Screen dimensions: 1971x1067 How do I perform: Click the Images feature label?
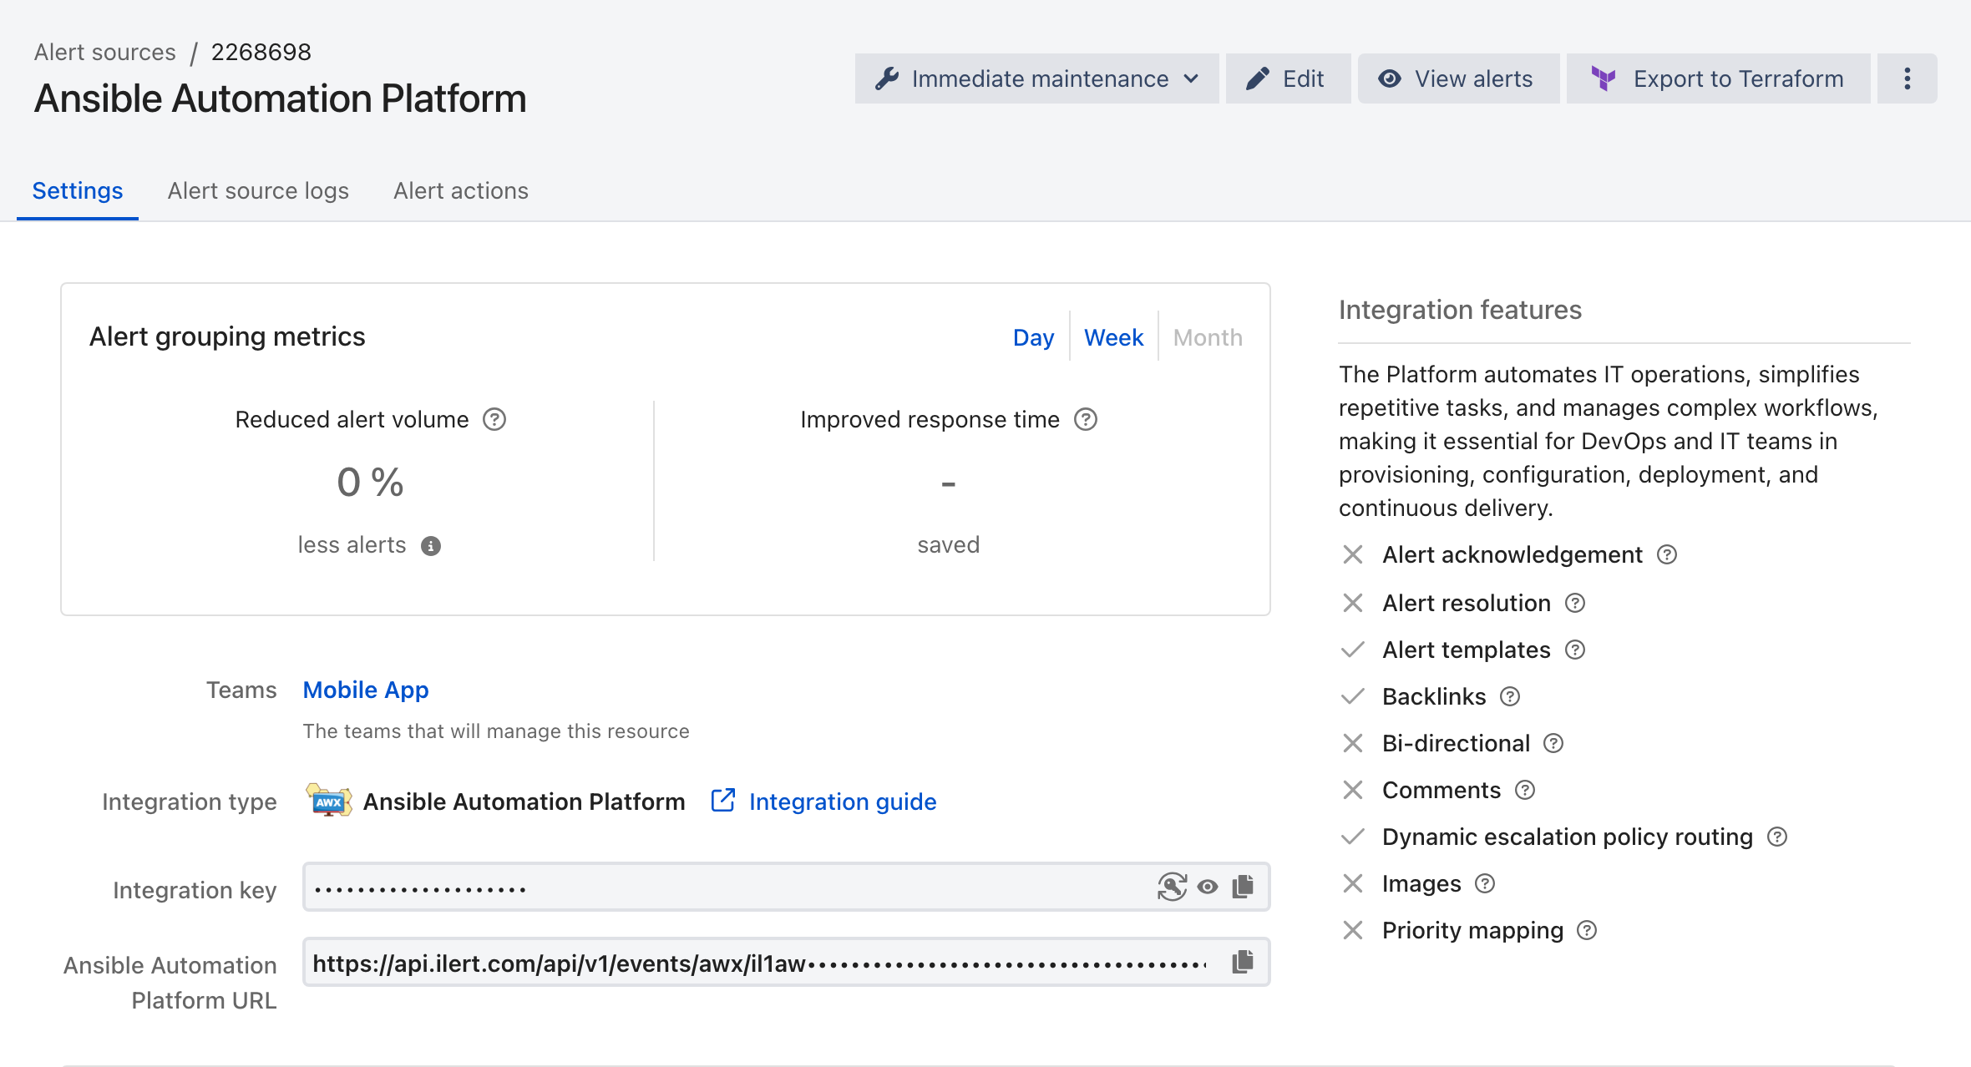pos(1421,883)
